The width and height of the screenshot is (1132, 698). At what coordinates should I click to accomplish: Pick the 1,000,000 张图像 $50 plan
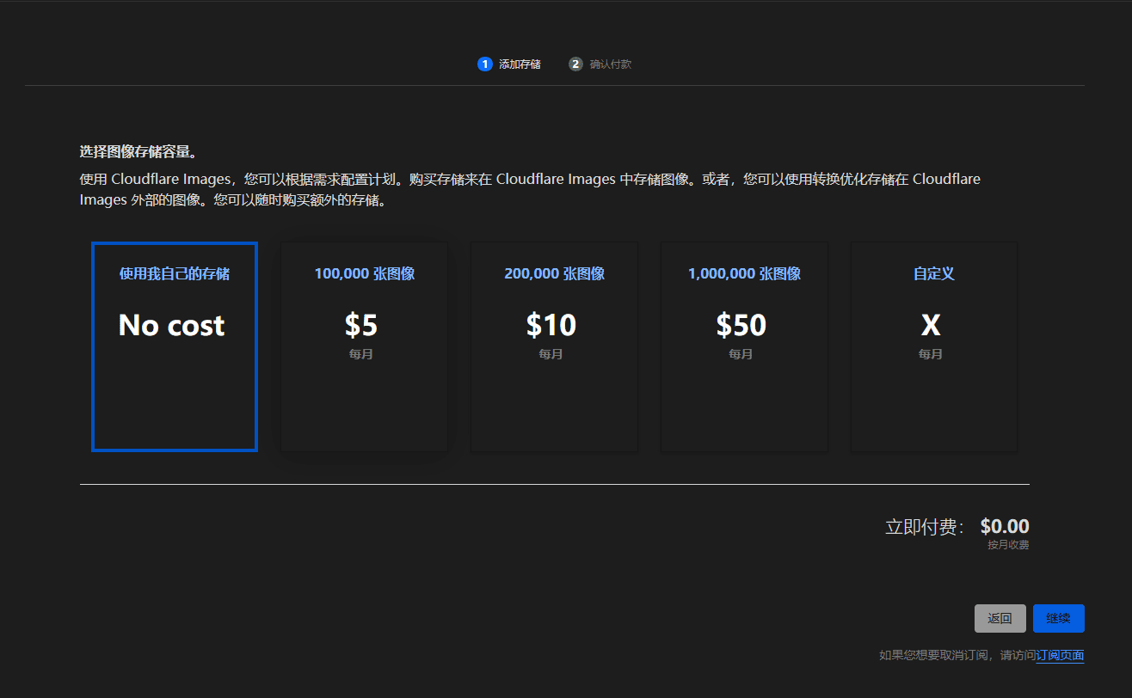(743, 346)
